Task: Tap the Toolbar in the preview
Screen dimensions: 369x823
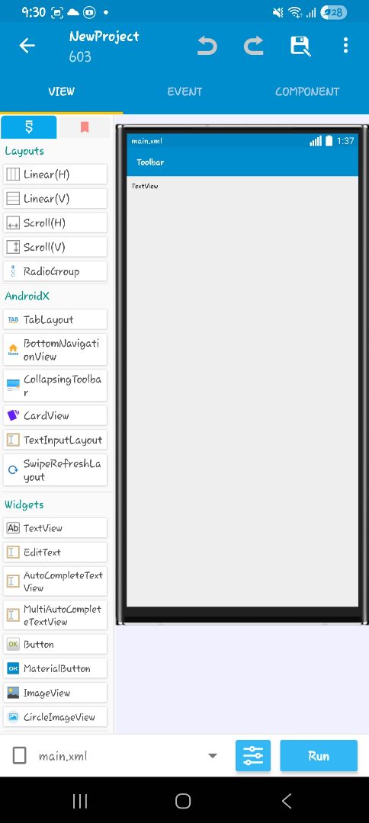Action: point(242,162)
